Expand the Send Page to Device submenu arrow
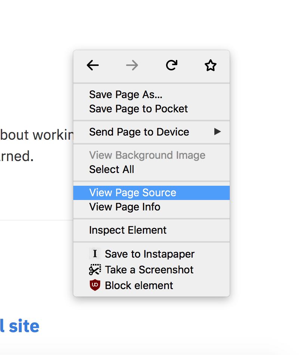 [217, 131]
